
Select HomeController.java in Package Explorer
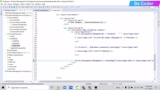pyautogui.click(x=20, y=25)
